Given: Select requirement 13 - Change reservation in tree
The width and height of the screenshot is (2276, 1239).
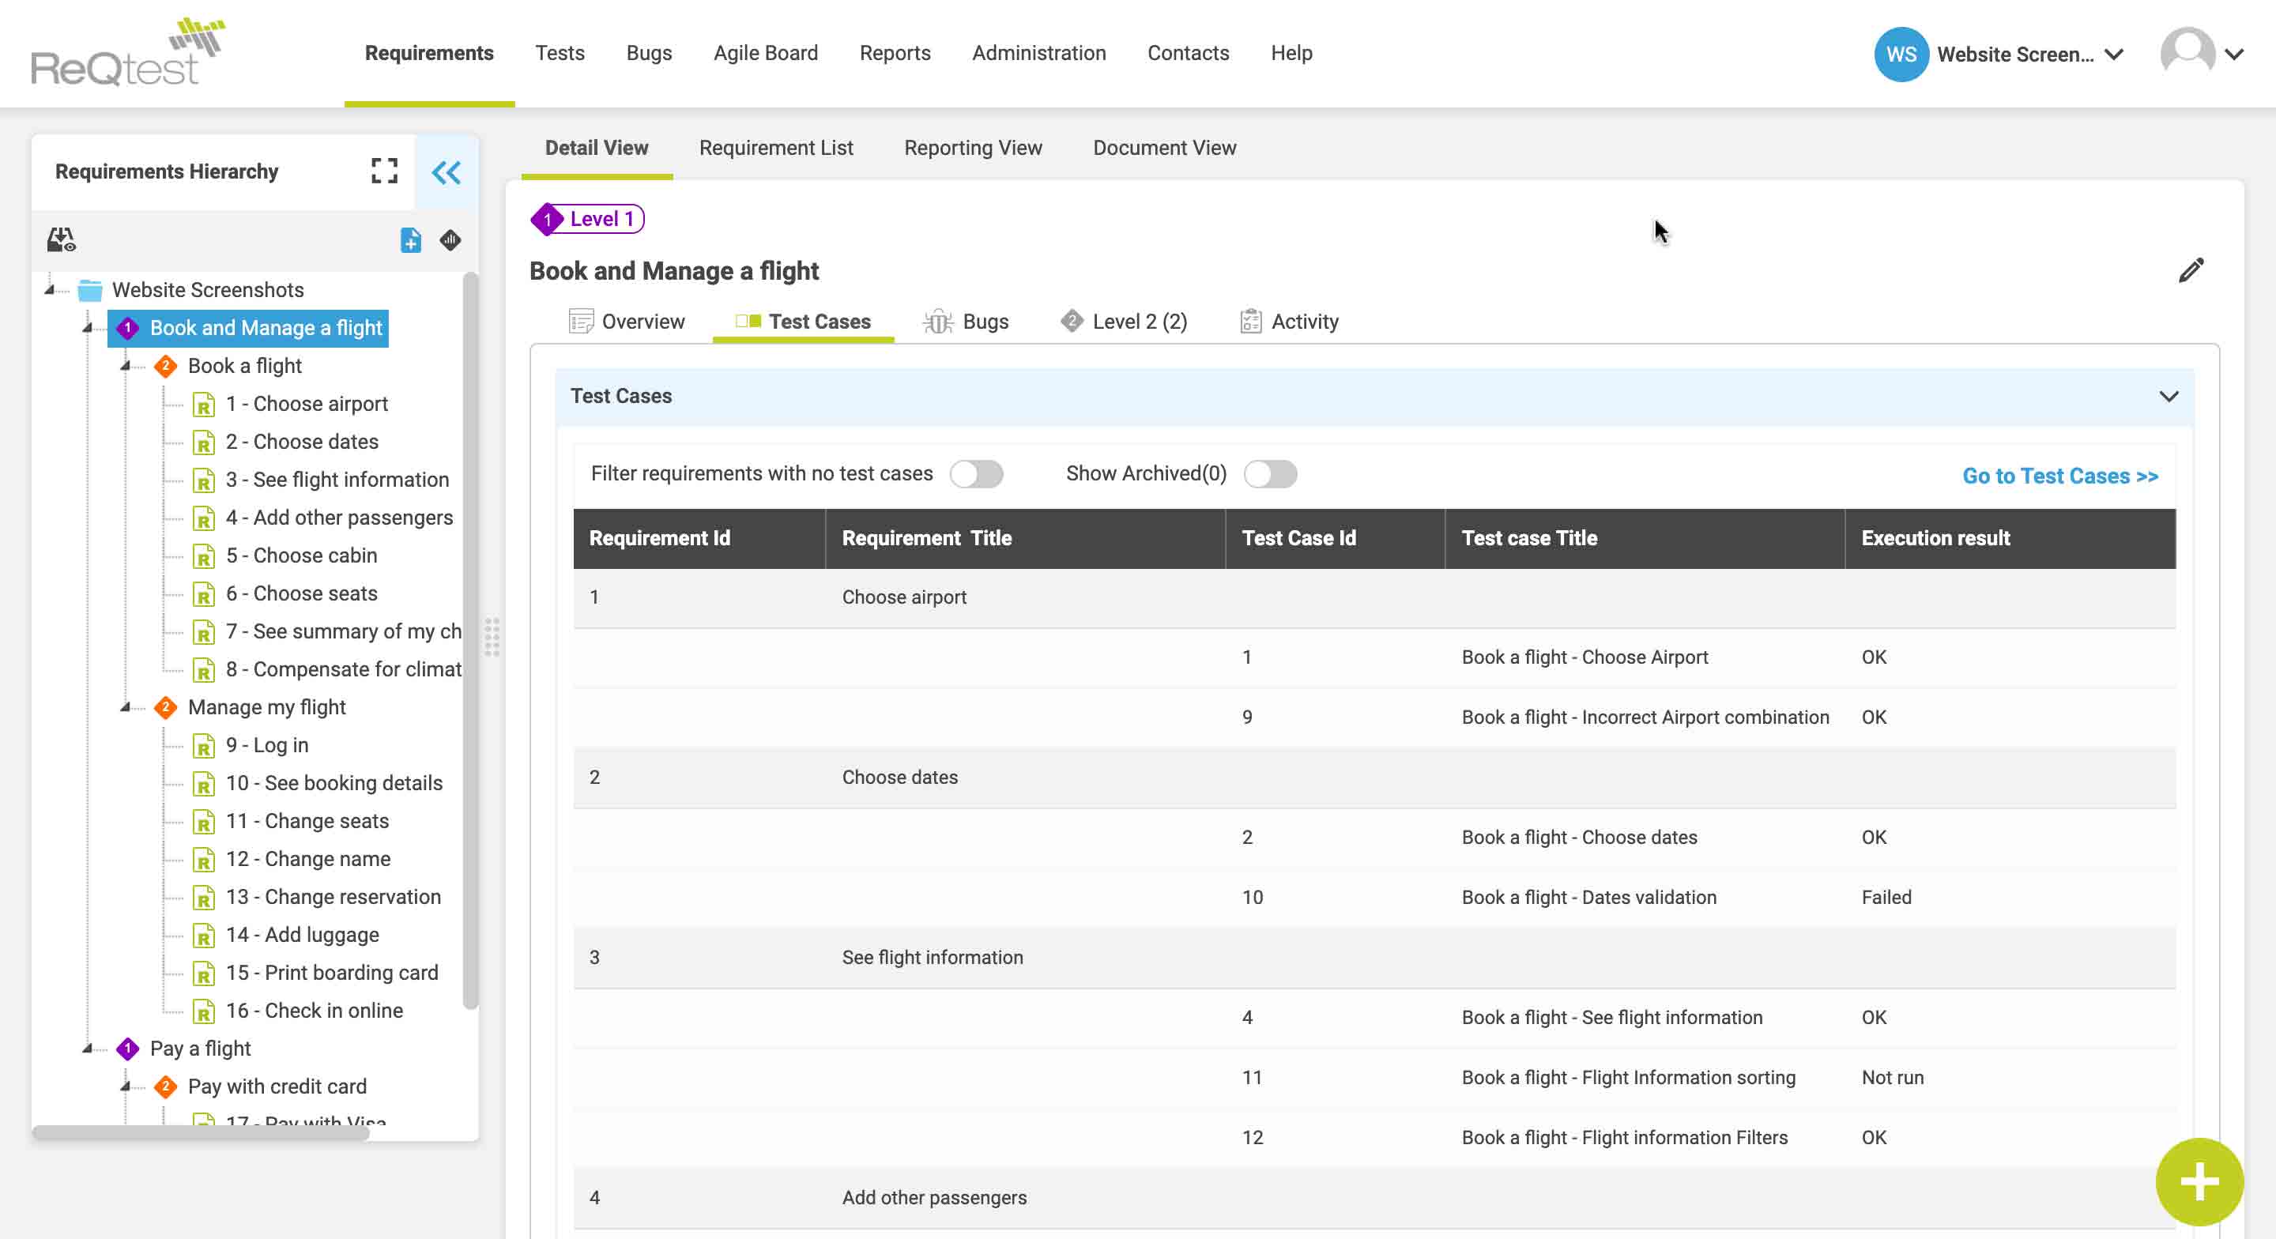Looking at the screenshot, I should tap(334, 897).
